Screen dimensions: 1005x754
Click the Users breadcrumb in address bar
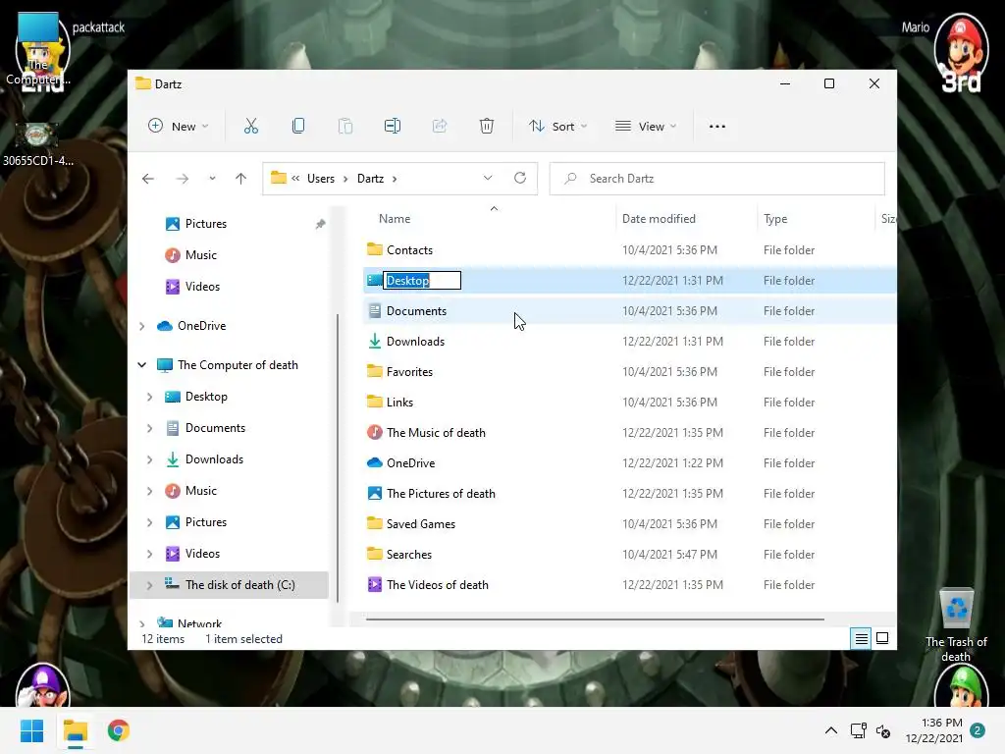(321, 179)
